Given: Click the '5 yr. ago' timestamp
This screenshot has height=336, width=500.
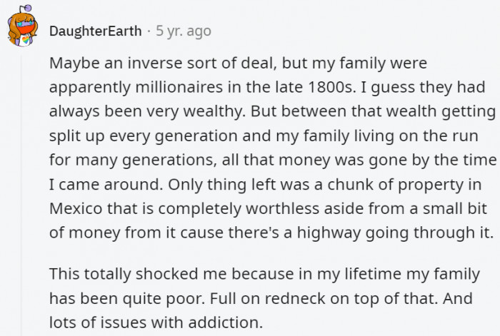Looking at the screenshot, I should [x=182, y=31].
